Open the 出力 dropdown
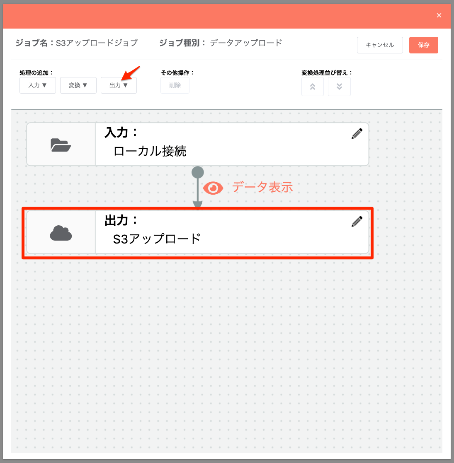The width and height of the screenshot is (454, 463). pyautogui.click(x=119, y=85)
